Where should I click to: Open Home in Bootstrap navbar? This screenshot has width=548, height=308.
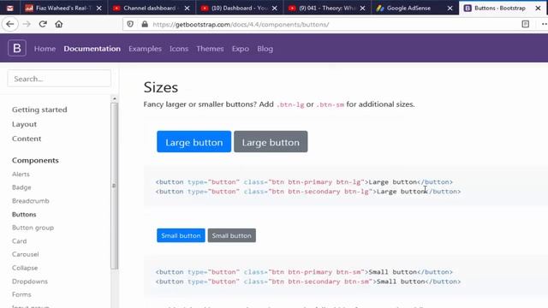[x=45, y=49]
